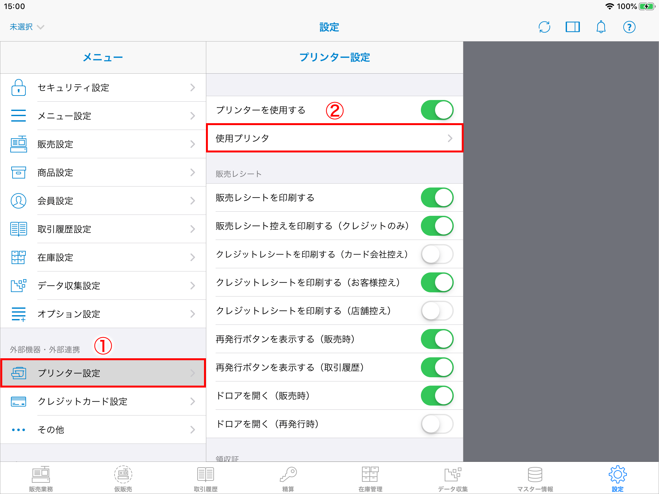Open the 未選択 store dropdown
659x494 pixels.
pos(27,27)
